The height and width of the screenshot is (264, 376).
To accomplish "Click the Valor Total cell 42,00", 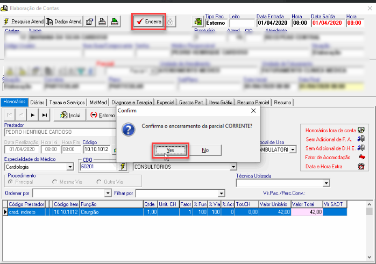I will click(307, 212).
